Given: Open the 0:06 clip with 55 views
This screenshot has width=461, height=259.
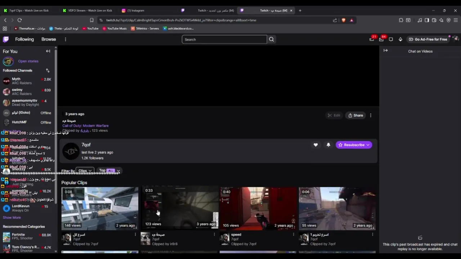Looking at the screenshot, I should pyautogui.click(x=337, y=209).
